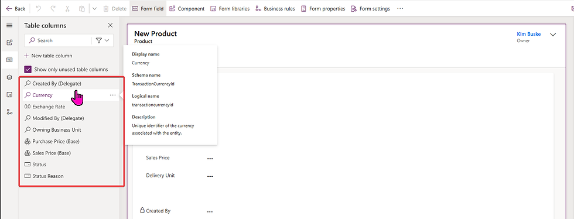Open the toolbar overflow ellipsis menu
This screenshot has width=574, height=219.
click(x=400, y=8)
